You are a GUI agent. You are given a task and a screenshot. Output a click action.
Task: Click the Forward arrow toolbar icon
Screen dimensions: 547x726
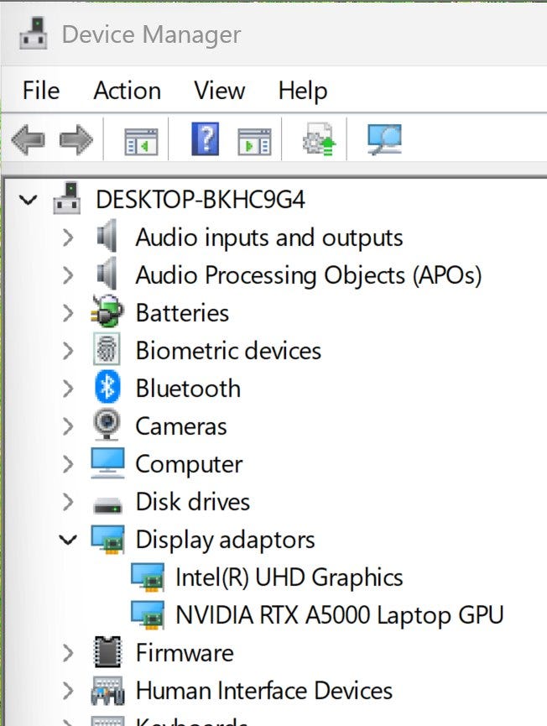click(76, 139)
